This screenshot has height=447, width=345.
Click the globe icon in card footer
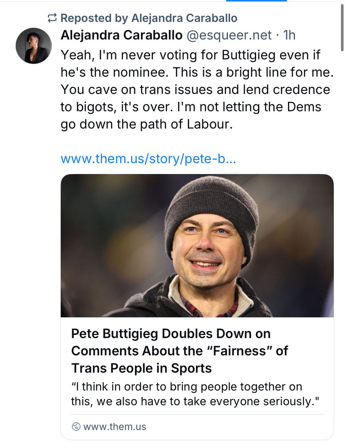pos(76,427)
